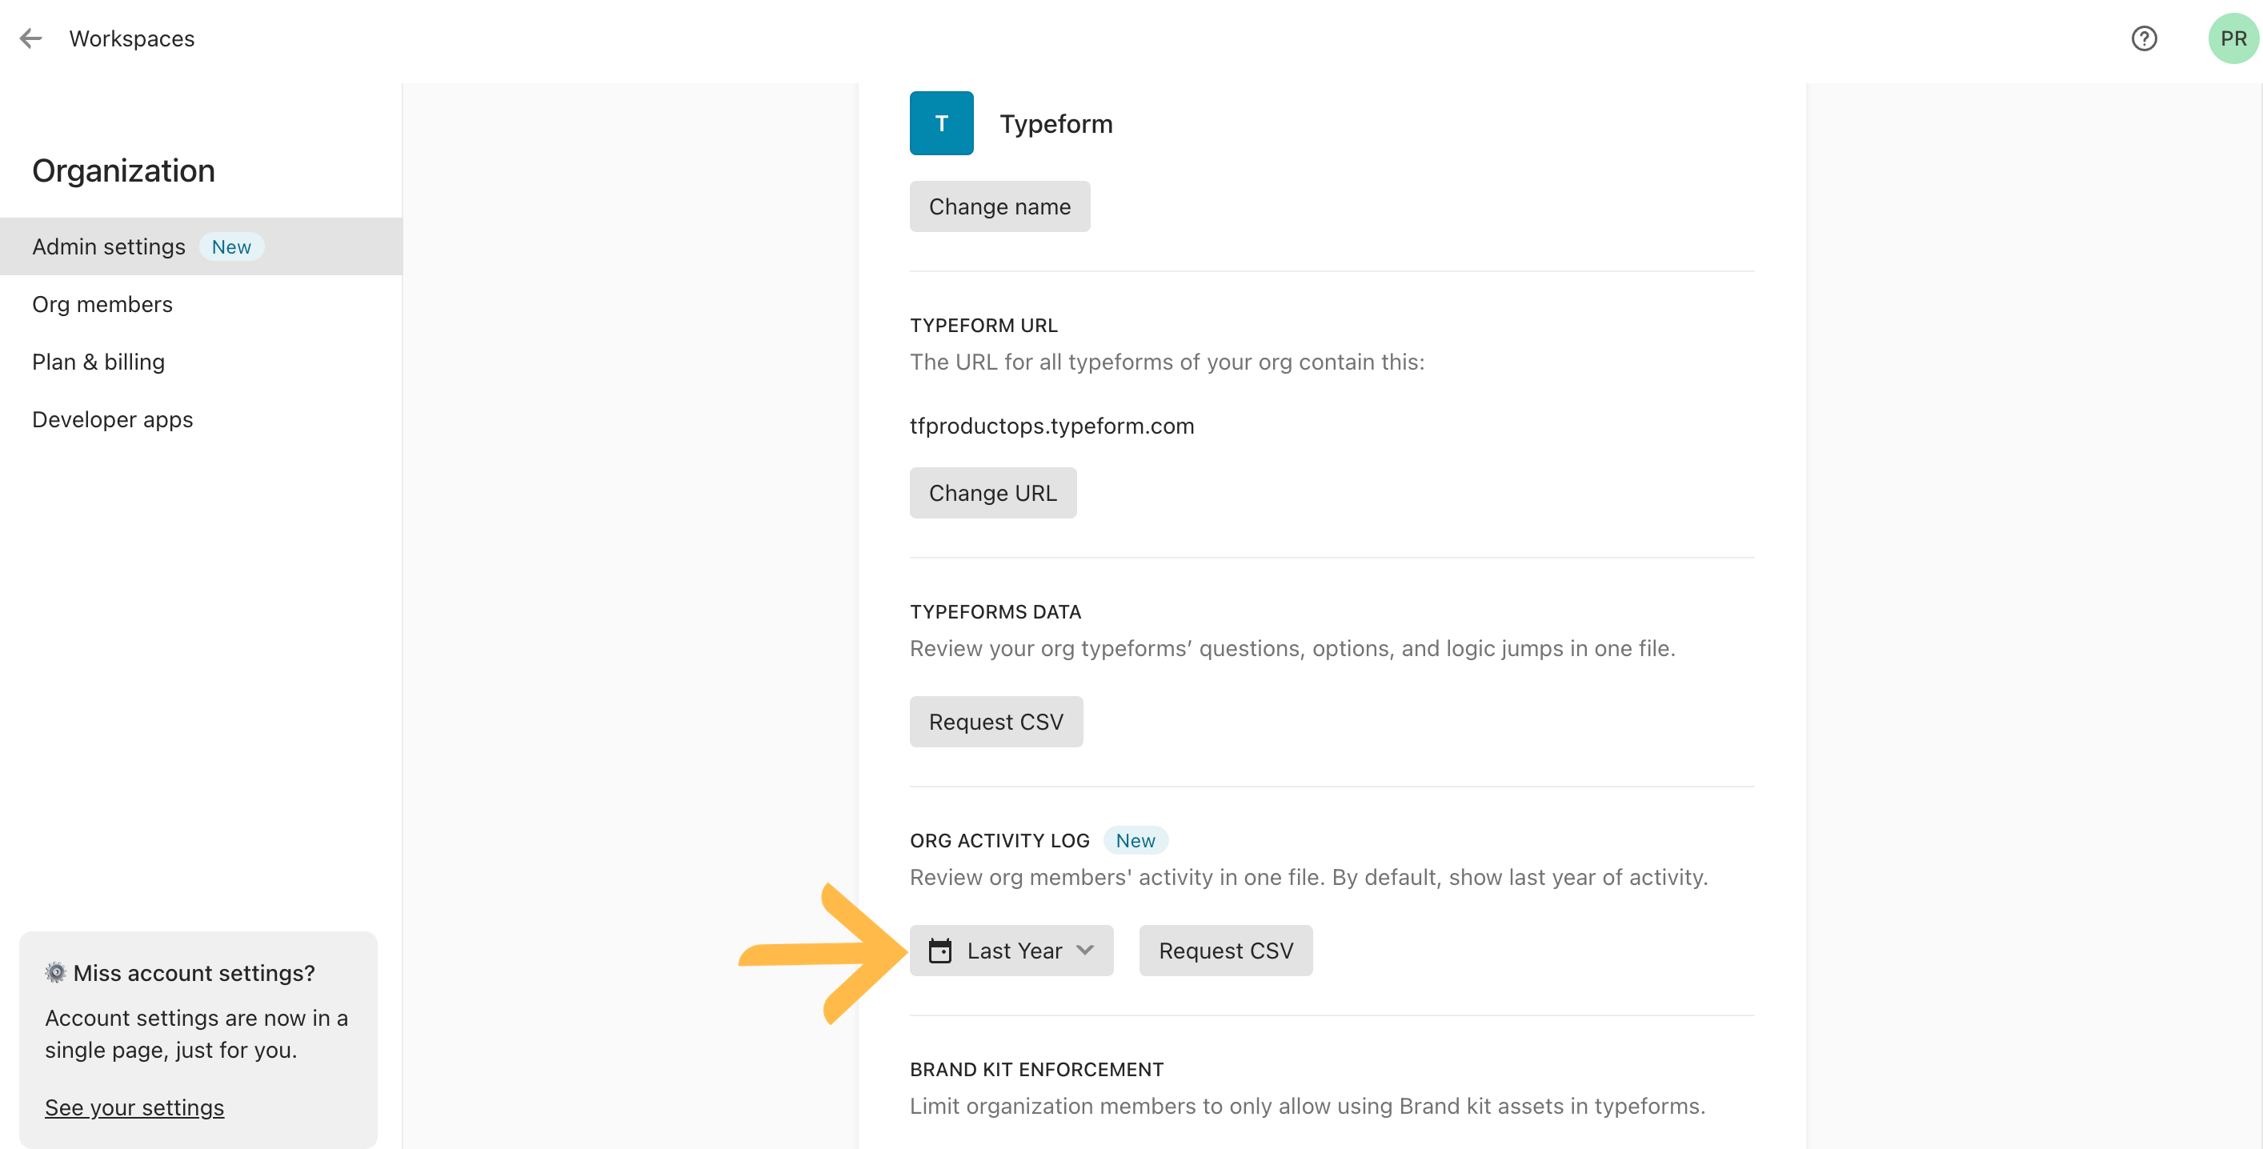Click the calendar icon in date selector

click(939, 951)
